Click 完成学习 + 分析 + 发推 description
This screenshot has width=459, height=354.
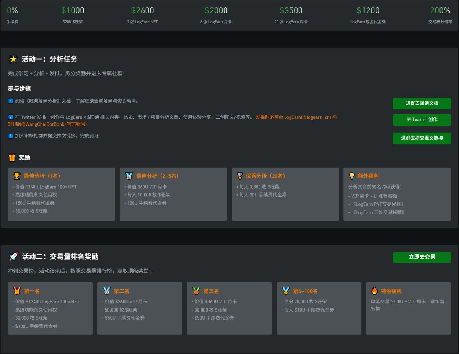66,73
